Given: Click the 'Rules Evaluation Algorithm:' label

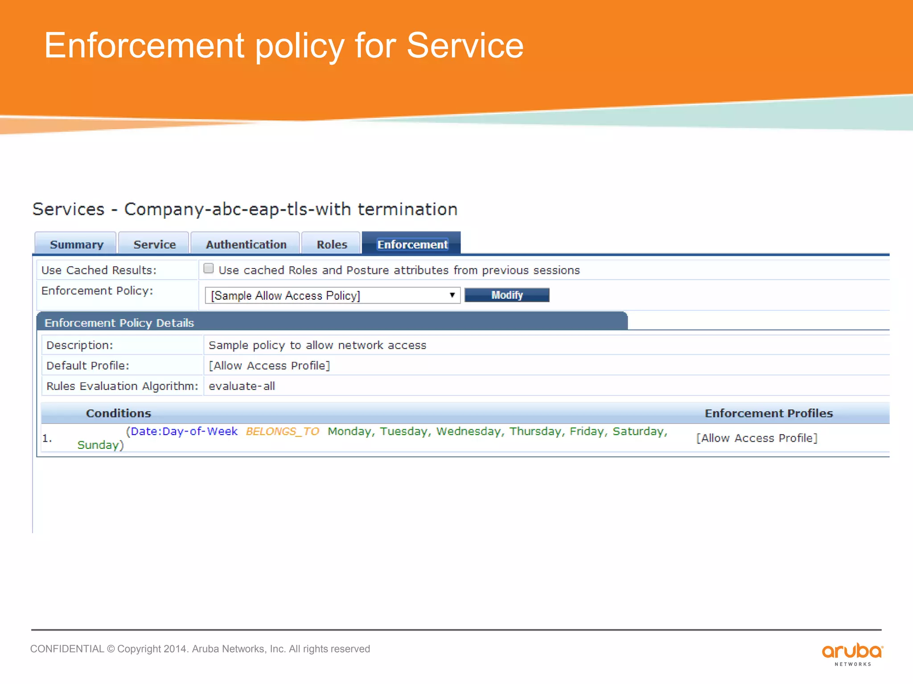Looking at the screenshot, I should tap(122, 386).
